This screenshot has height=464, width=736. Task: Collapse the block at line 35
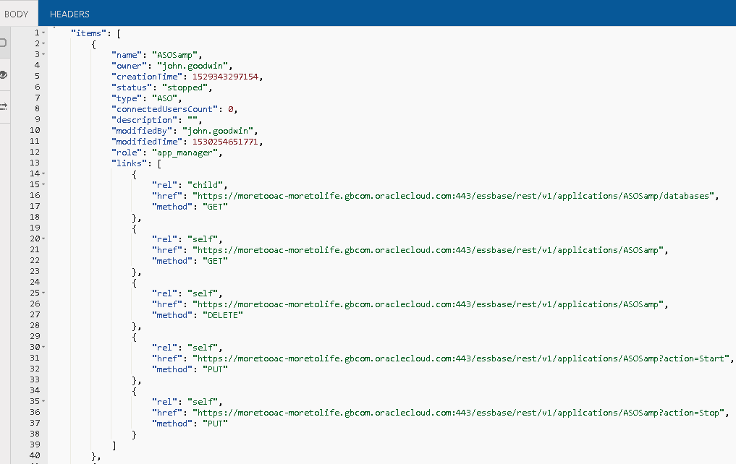pos(43,401)
